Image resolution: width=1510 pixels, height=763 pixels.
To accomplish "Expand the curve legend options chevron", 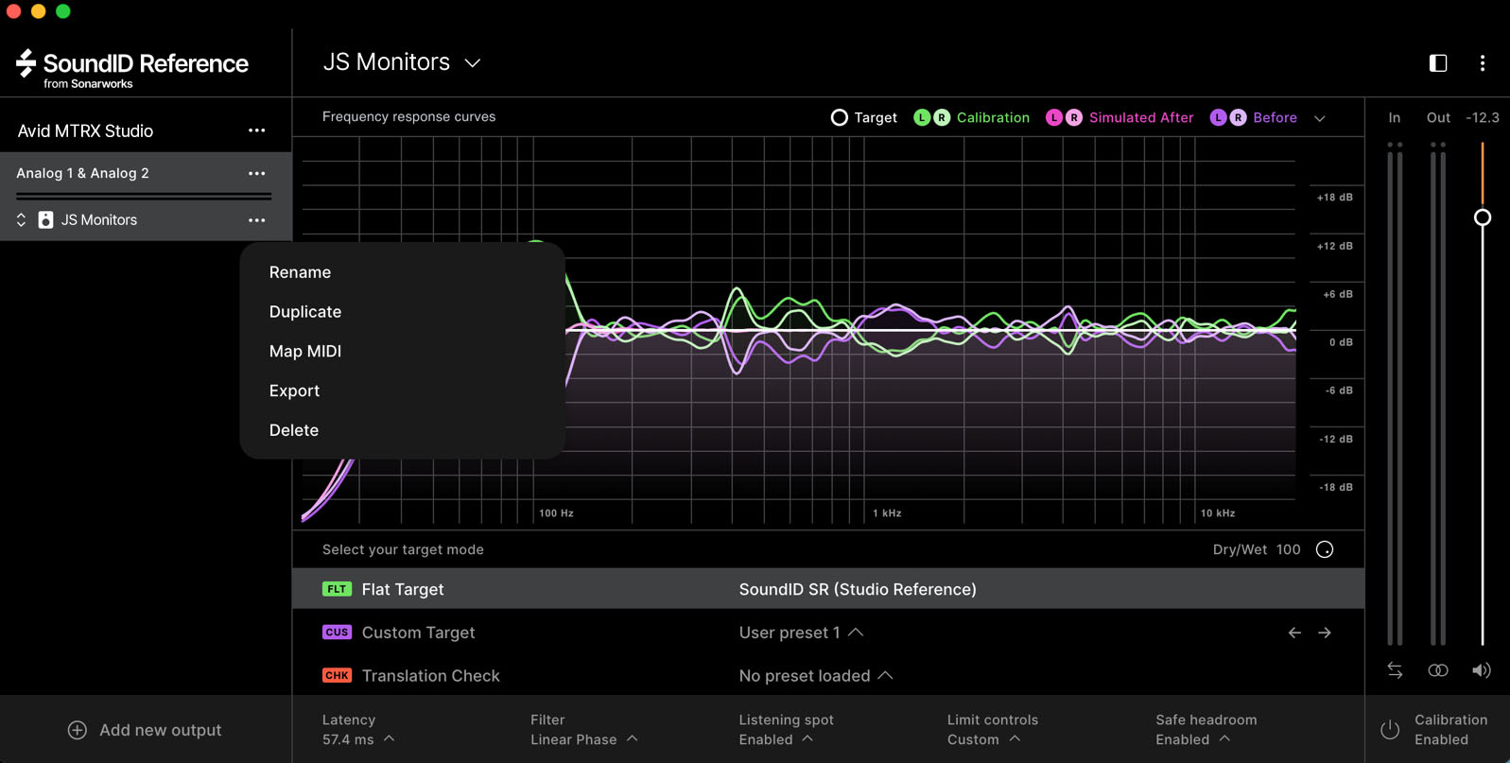I will coord(1320,118).
